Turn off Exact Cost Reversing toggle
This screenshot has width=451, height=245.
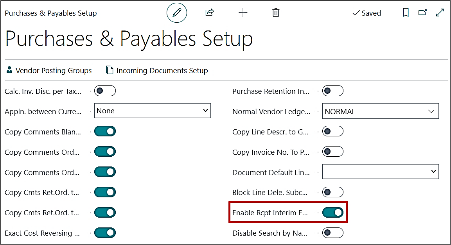point(105,233)
